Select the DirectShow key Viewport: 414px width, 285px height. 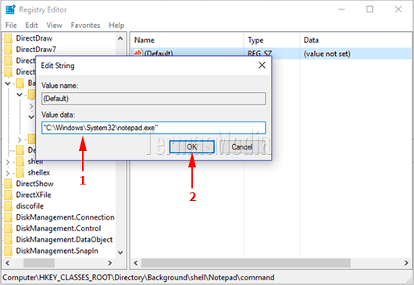tap(34, 184)
